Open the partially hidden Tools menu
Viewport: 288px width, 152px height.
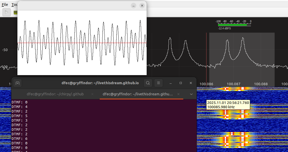click(x=14, y=5)
